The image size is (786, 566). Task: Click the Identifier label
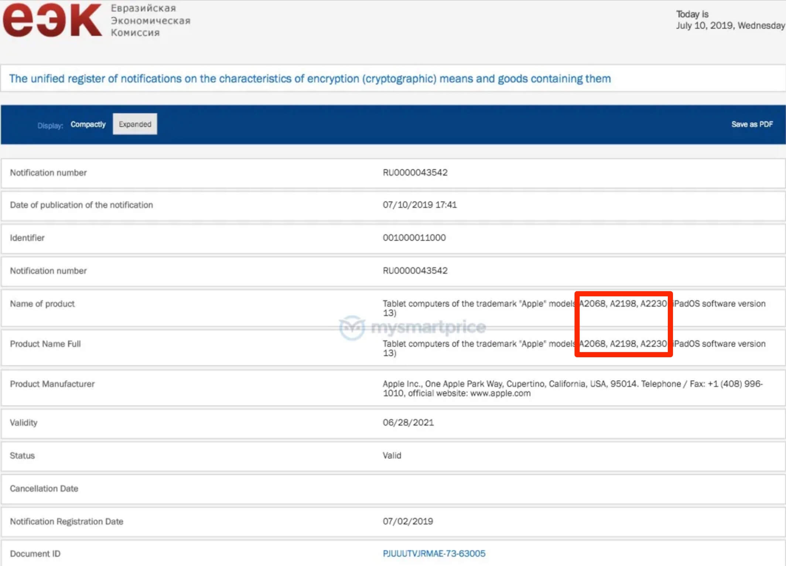pyautogui.click(x=27, y=238)
